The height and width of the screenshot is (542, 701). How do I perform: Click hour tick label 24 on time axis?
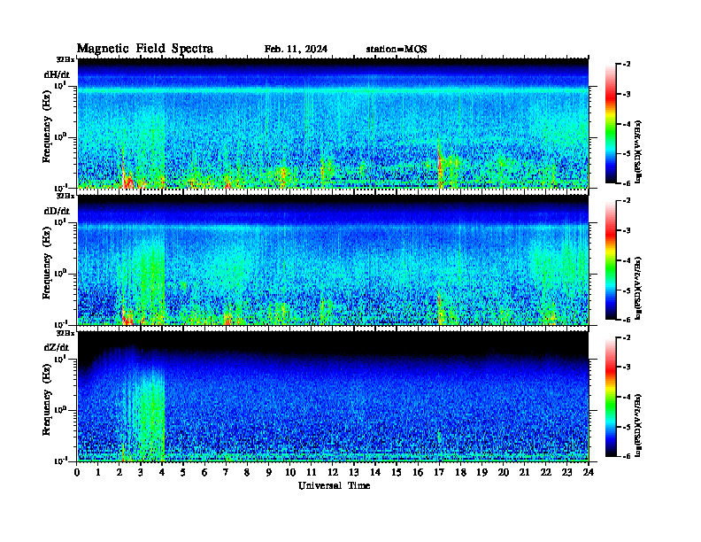[x=589, y=472]
